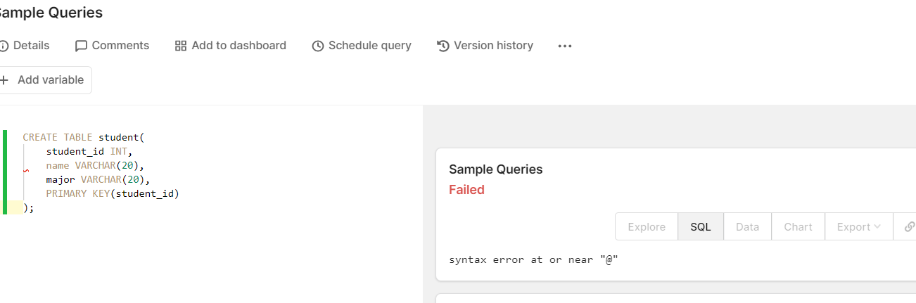Click the link icon beside Export
Image resolution: width=916 pixels, height=303 pixels.
point(908,226)
